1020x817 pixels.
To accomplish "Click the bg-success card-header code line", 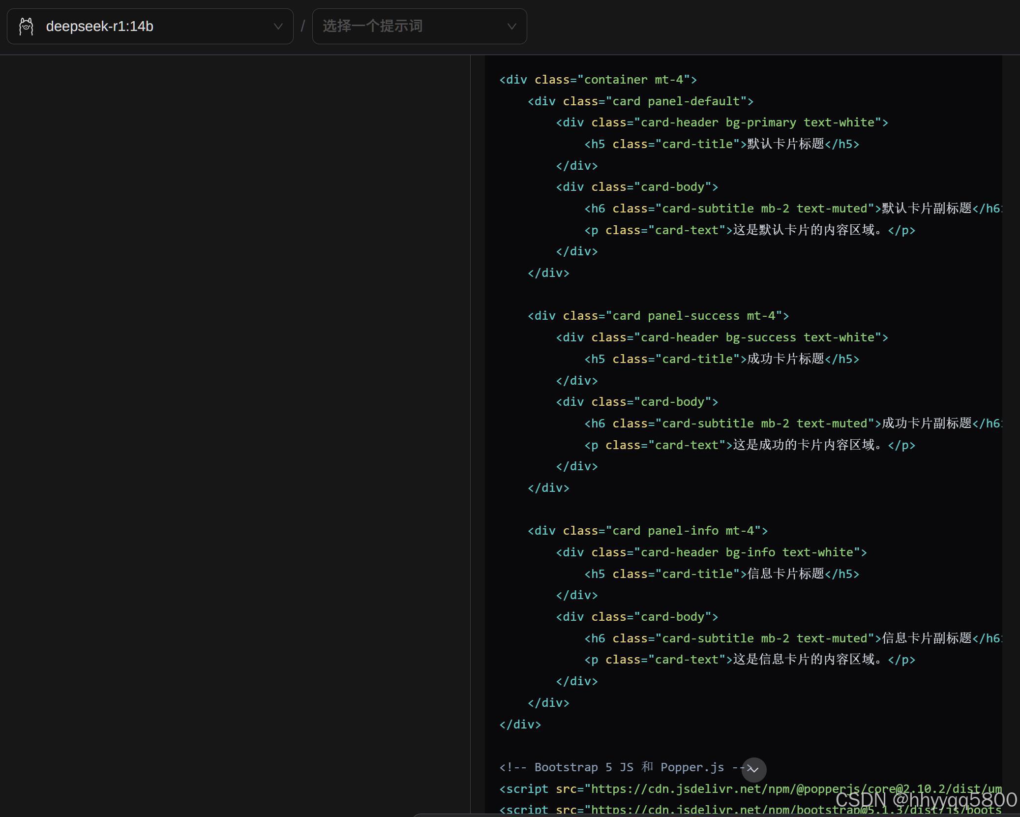I will 721,337.
